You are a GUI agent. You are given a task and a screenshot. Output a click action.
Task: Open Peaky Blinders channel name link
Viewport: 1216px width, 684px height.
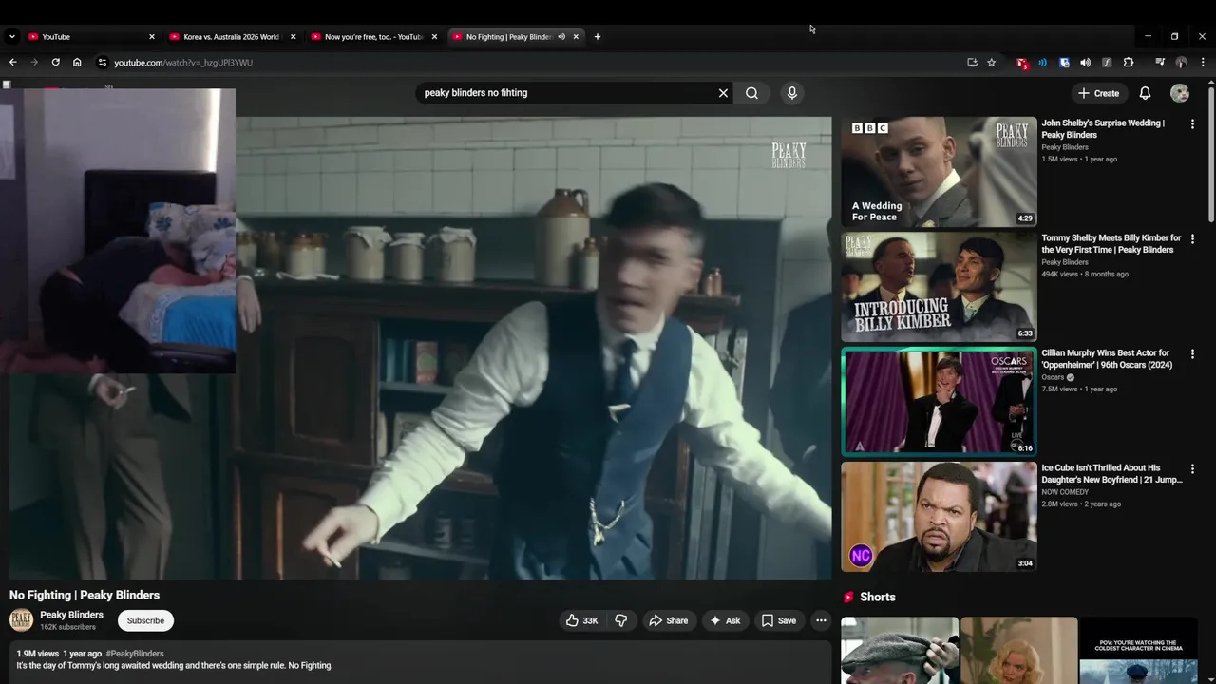pyautogui.click(x=71, y=615)
